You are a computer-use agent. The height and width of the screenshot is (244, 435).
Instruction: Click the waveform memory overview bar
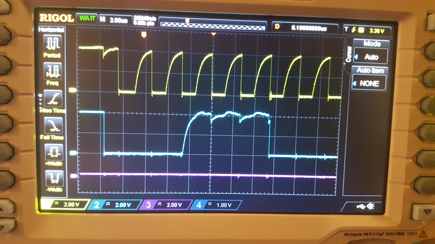213,26
